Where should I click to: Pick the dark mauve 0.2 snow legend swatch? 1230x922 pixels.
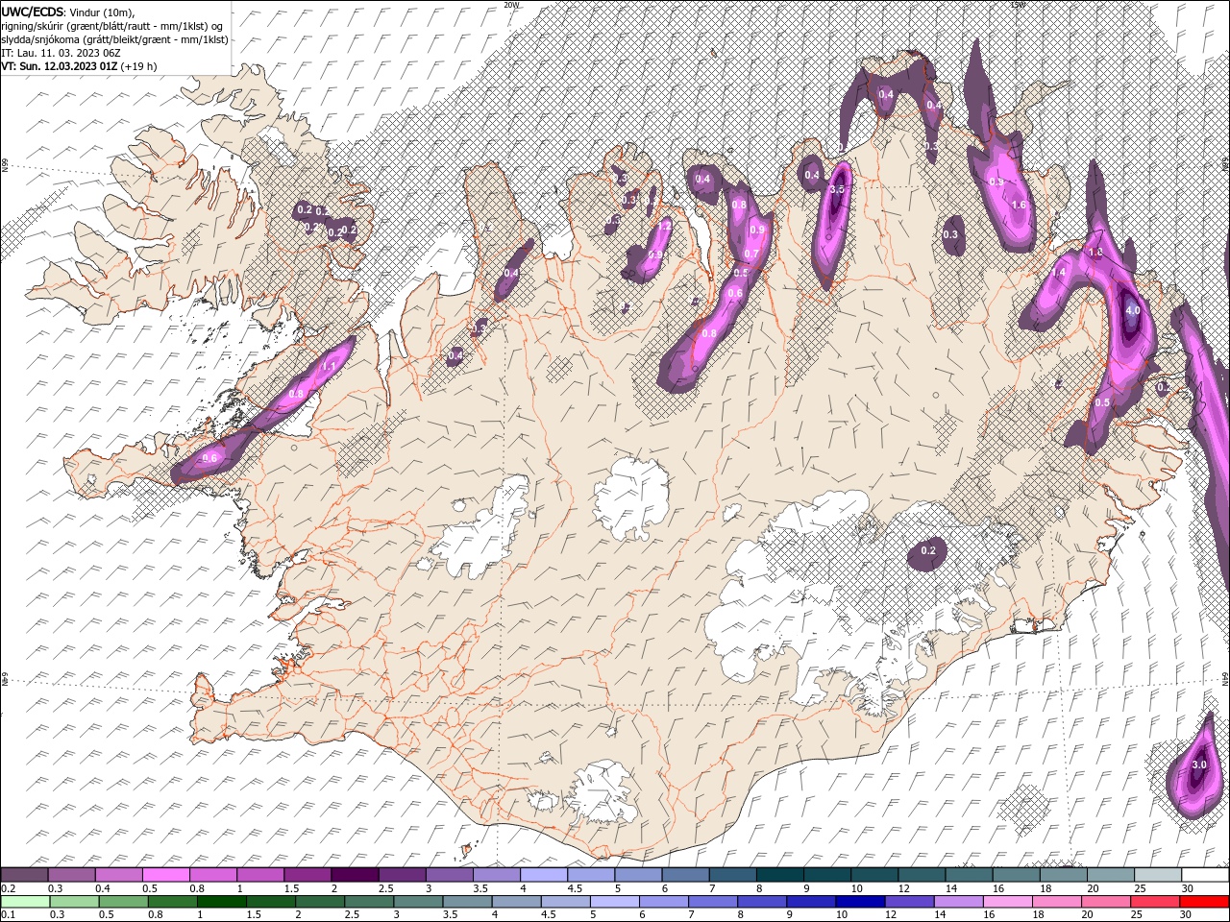[25, 875]
